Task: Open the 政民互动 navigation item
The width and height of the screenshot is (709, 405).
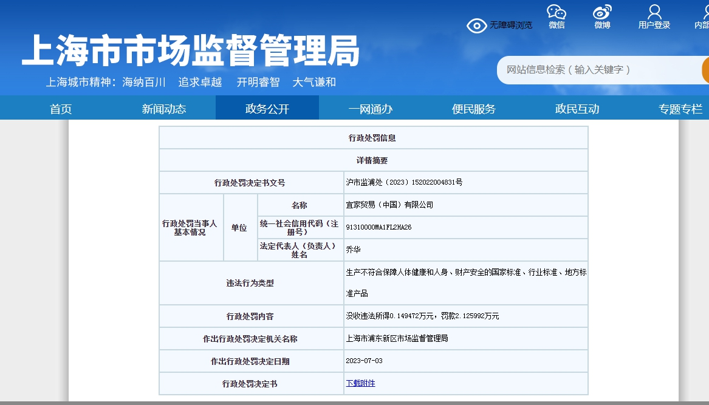Action: click(577, 109)
